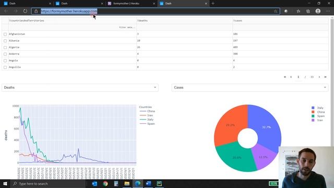Select the active fourth Dash tab
Image resolution: width=334 pixels, height=188 pixels.
click(183, 4)
